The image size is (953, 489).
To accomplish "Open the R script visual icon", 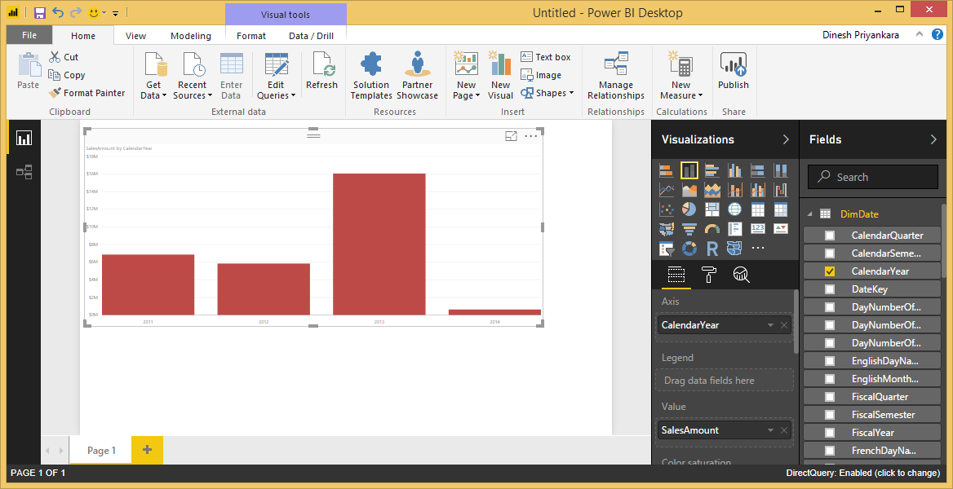I will coord(708,249).
